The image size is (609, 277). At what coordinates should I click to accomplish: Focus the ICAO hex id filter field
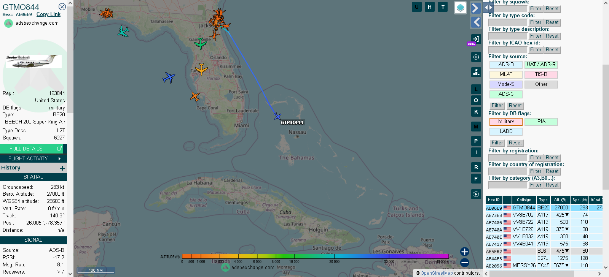(508, 50)
